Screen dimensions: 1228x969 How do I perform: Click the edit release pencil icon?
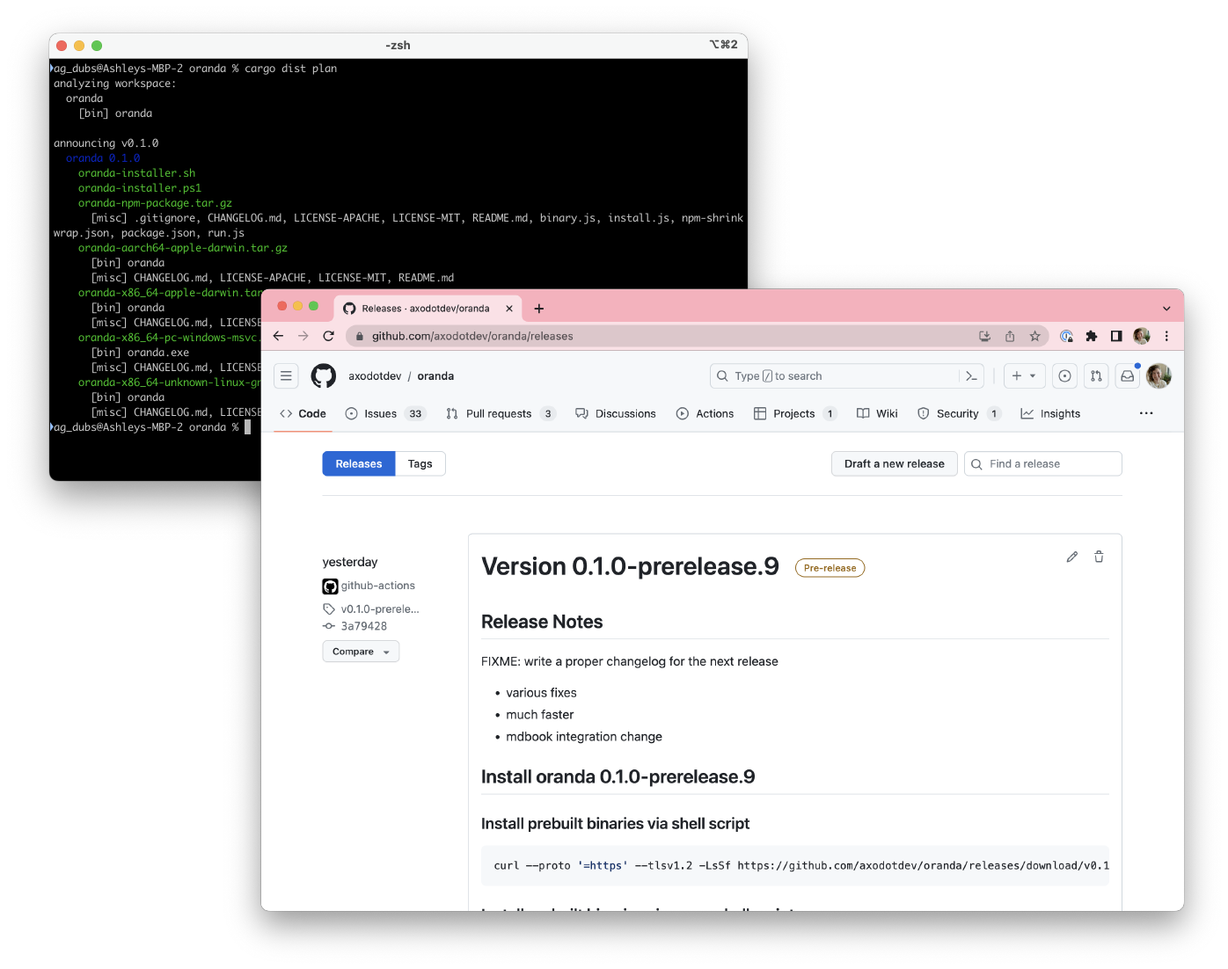1071,557
